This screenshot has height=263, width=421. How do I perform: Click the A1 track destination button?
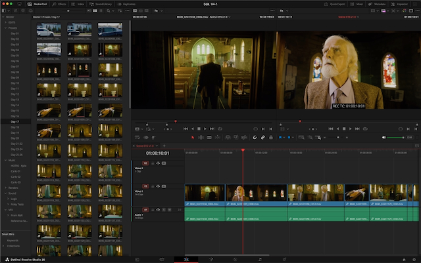click(x=145, y=210)
